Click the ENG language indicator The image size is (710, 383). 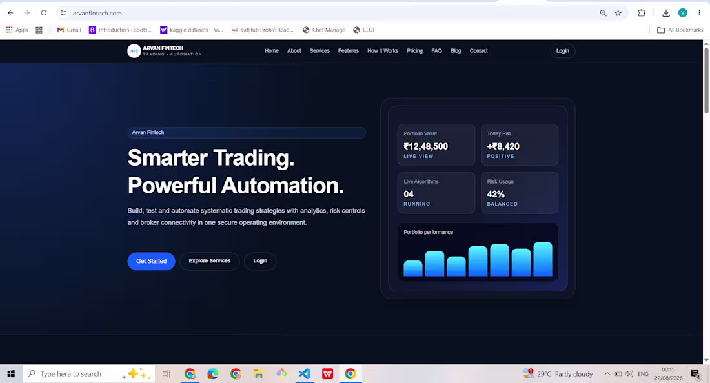[643, 374]
